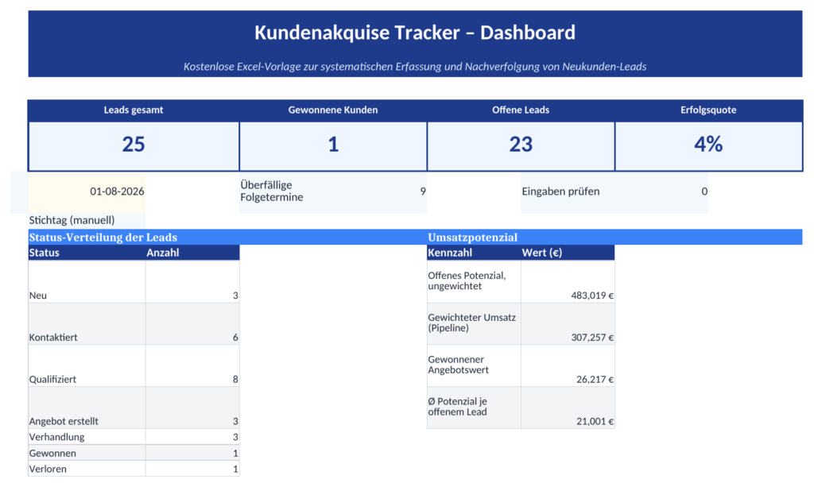The height and width of the screenshot is (487, 814).
Task: Select the Gewonnene Kunden value 1
Action: (333, 144)
